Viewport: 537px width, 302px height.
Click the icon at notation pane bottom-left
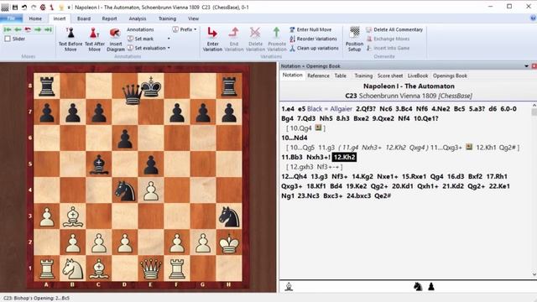289,287
